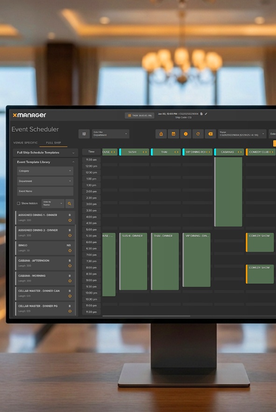This screenshot has height=412, width=276.
Task: Select the Cellar Master - Dinner CAN template
Action: pyautogui.click(x=45, y=293)
